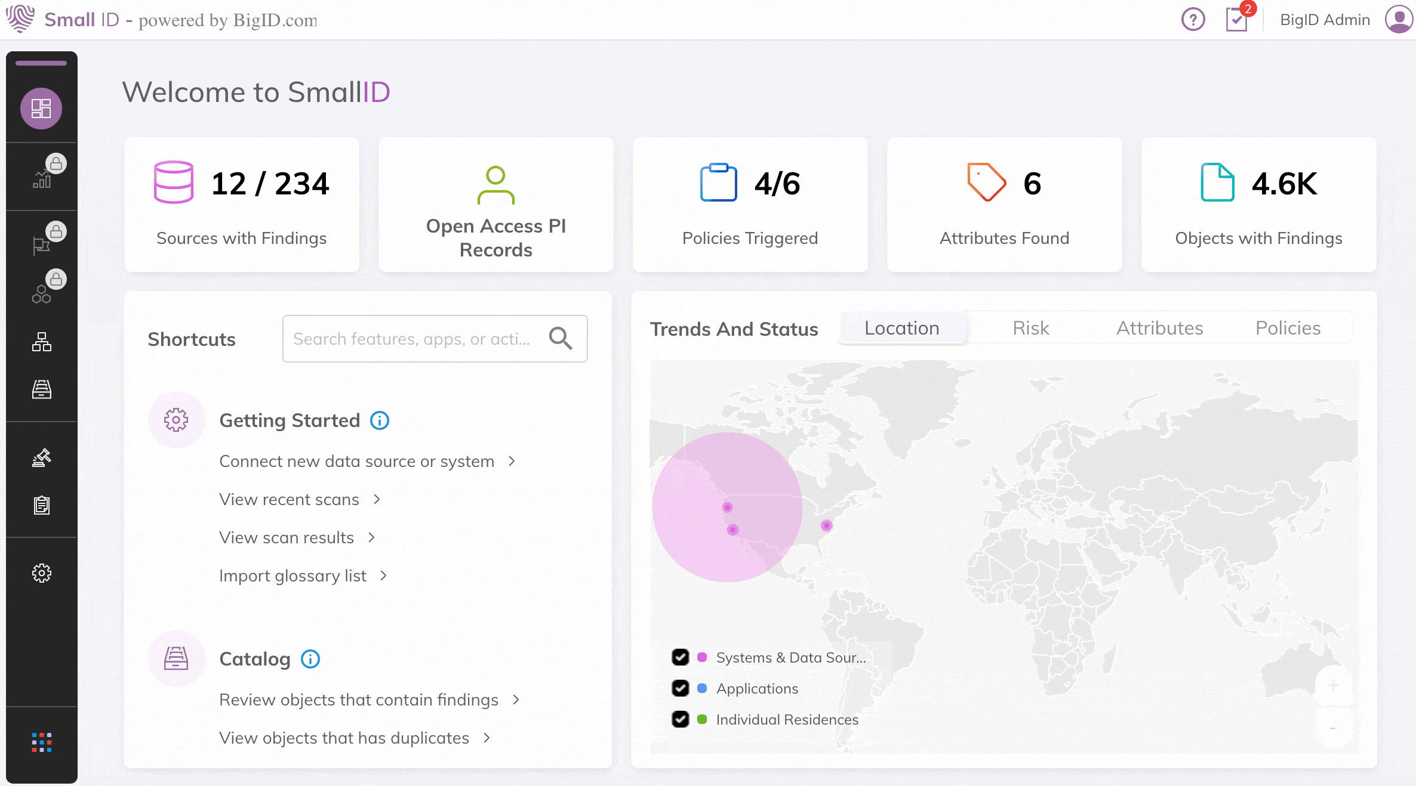1416x786 pixels.
Task: Show info for Getting Started section
Action: [x=380, y=420]
